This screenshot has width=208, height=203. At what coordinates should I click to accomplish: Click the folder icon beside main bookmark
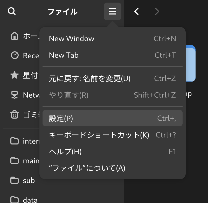point(15,161)
